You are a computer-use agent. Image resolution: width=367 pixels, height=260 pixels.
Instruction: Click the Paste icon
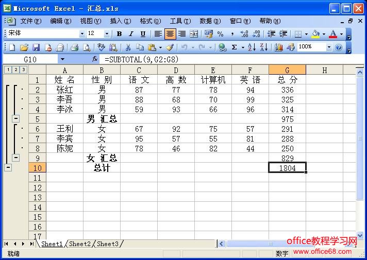pyautogui.click(x=152, y=47)
